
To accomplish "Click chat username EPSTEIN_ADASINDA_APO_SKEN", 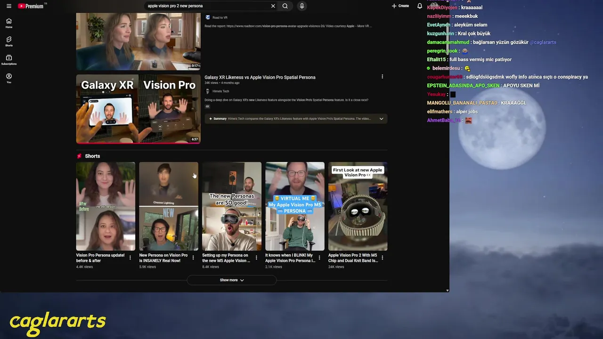I will (463, 86).
